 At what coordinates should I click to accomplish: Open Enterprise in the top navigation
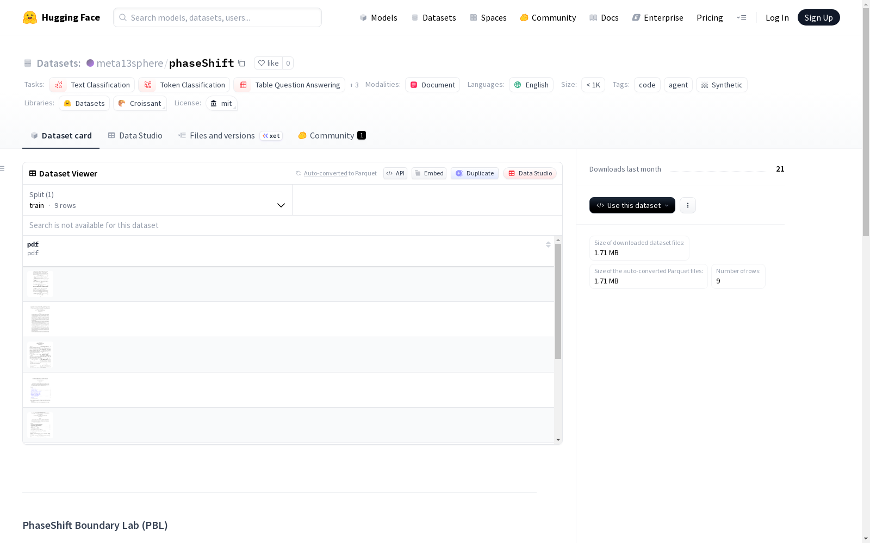(x=658, y=17)
